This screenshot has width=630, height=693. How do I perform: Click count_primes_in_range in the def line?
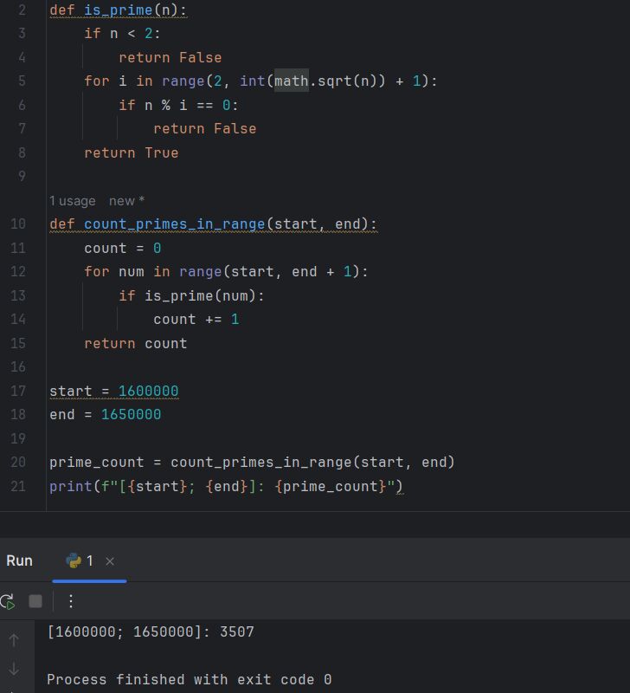[174, 224]
